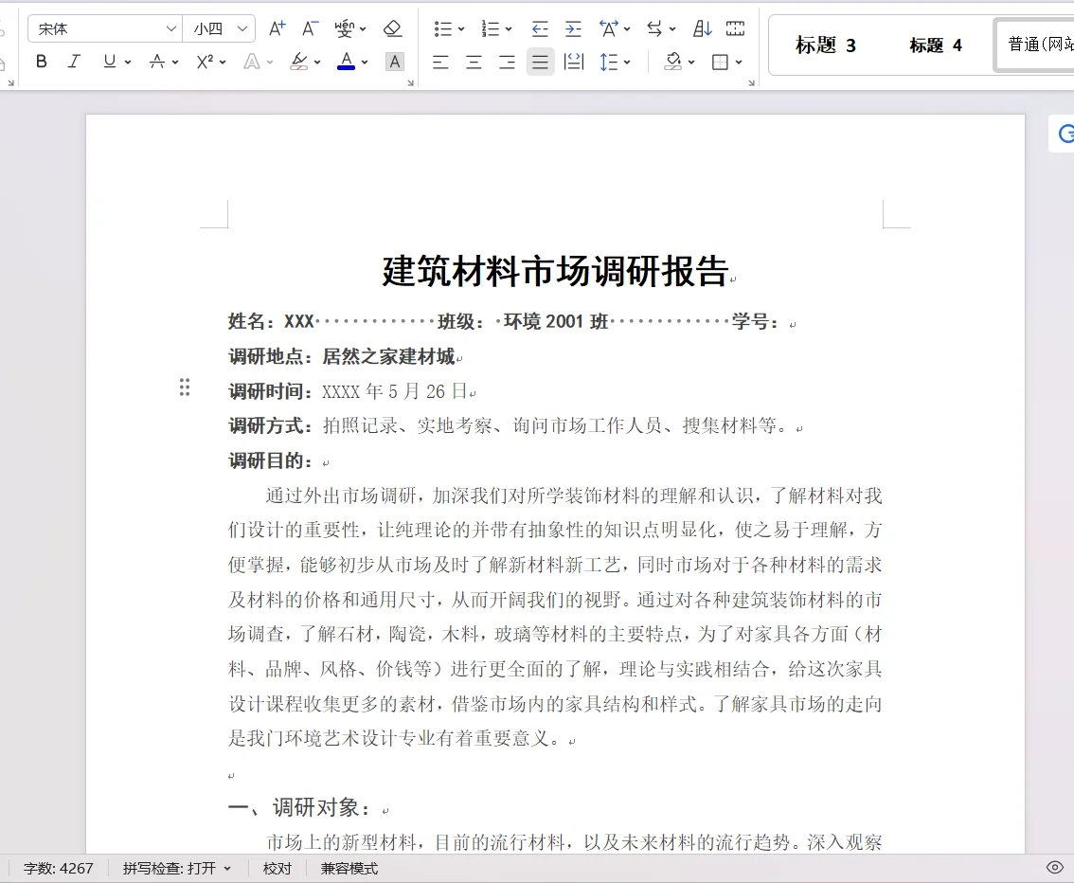Click the 调研目的 line

270,460
